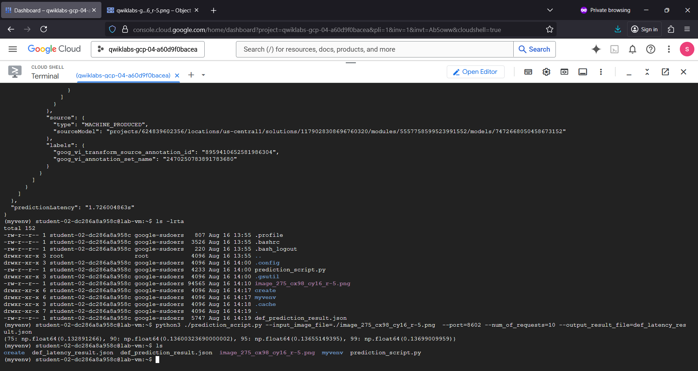This screenshot has height=371, width=698.
Task: Close the qwiklabs terminal session tab
Action: pyautogui.click(x=177, y=75)
